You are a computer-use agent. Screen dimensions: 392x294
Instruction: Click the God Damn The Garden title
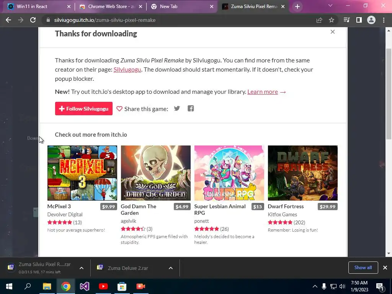(x=139, y=209)
